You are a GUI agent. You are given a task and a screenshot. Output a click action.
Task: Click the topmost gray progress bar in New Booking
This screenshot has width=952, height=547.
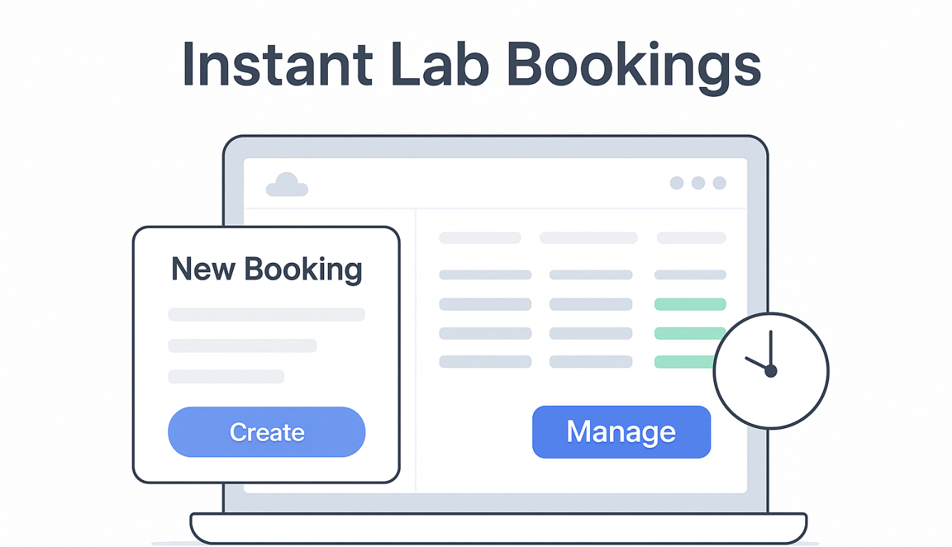[x=266, y=313]
